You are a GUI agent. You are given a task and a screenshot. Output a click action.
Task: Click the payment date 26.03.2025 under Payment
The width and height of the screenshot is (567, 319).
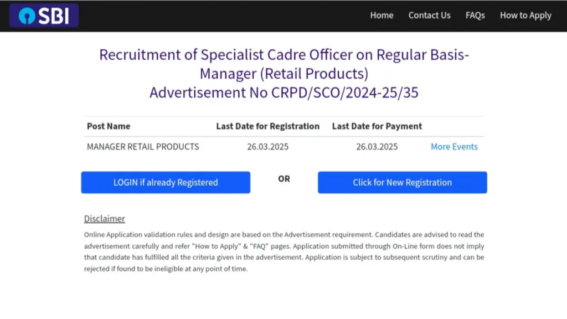(377, 146)
